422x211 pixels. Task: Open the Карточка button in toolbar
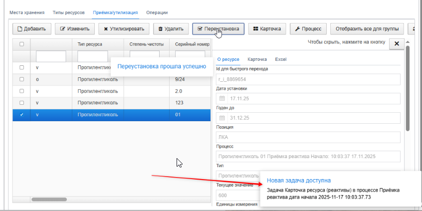click(x=267, y=29)
